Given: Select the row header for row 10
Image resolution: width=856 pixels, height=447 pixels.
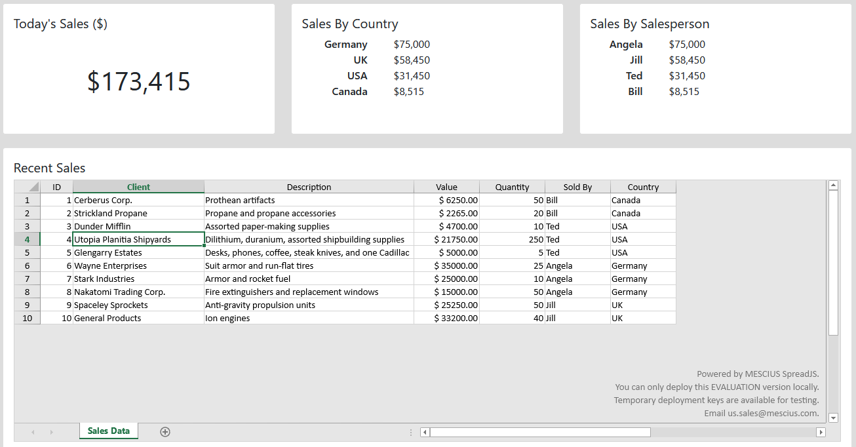Looking at the screenshot, I should click(28, 318).
